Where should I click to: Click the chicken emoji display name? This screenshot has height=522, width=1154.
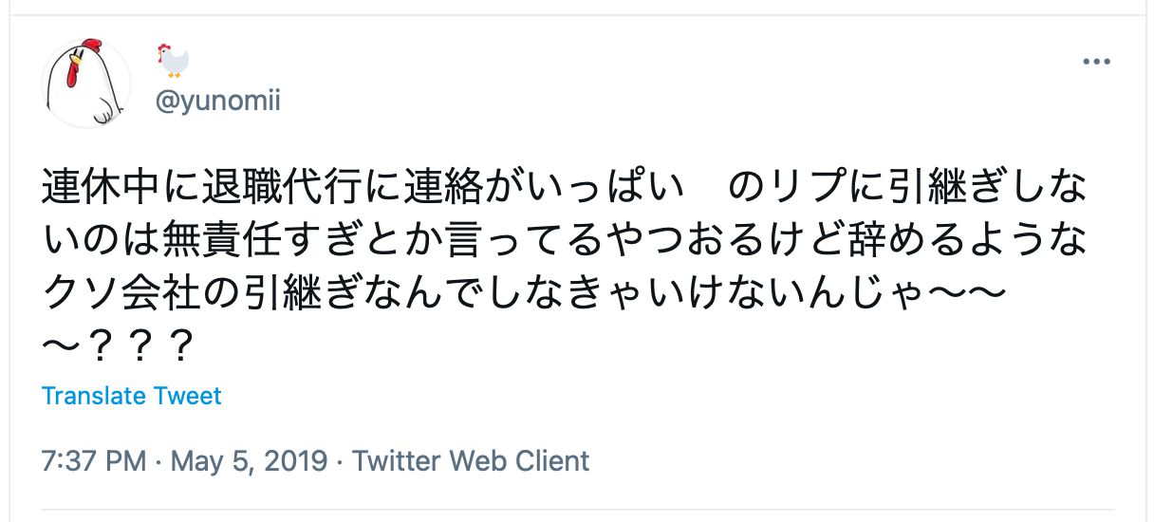coord(173,61)
